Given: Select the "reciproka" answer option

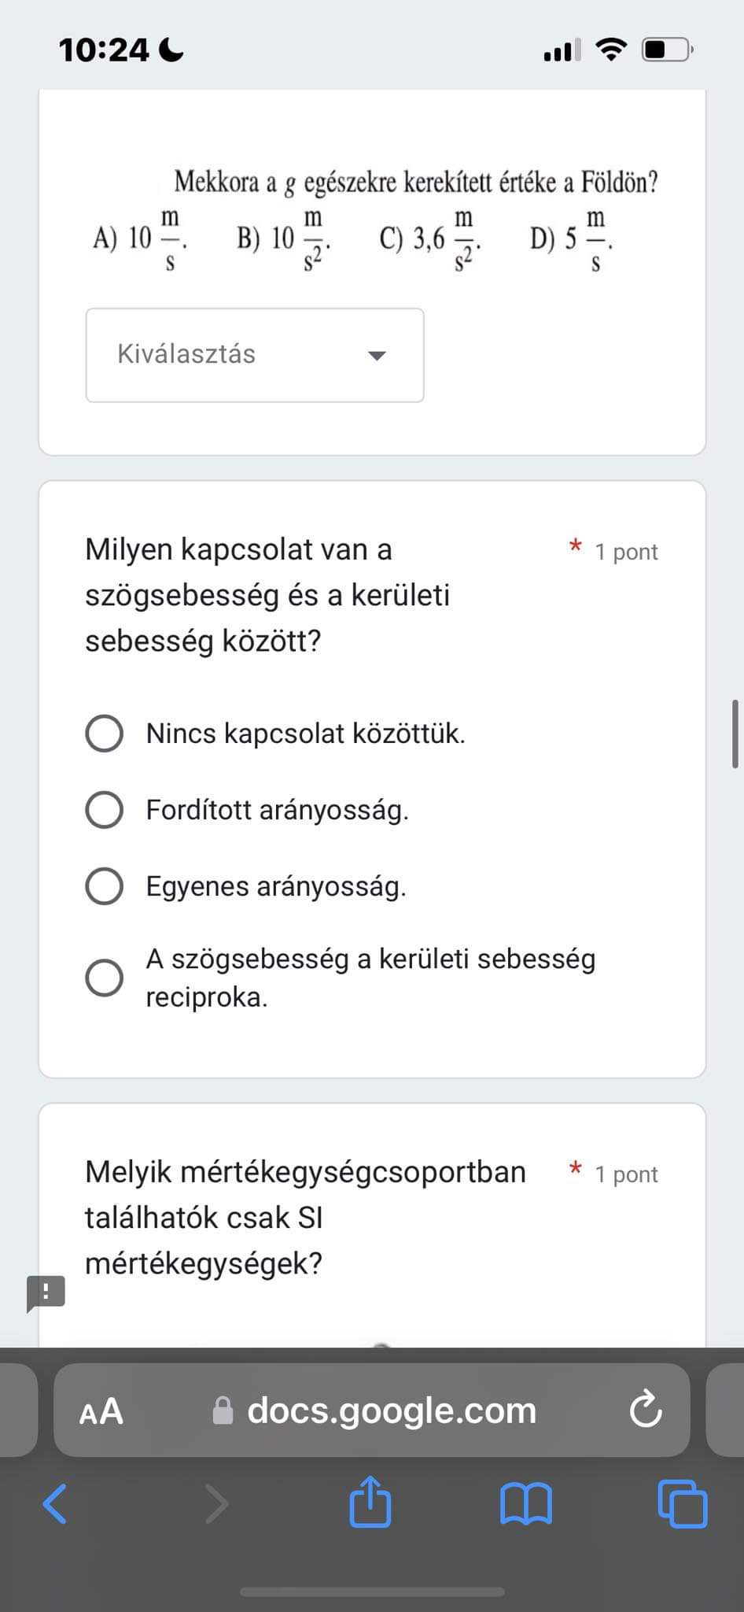Looking at the screenshot, I should [104, 978].
